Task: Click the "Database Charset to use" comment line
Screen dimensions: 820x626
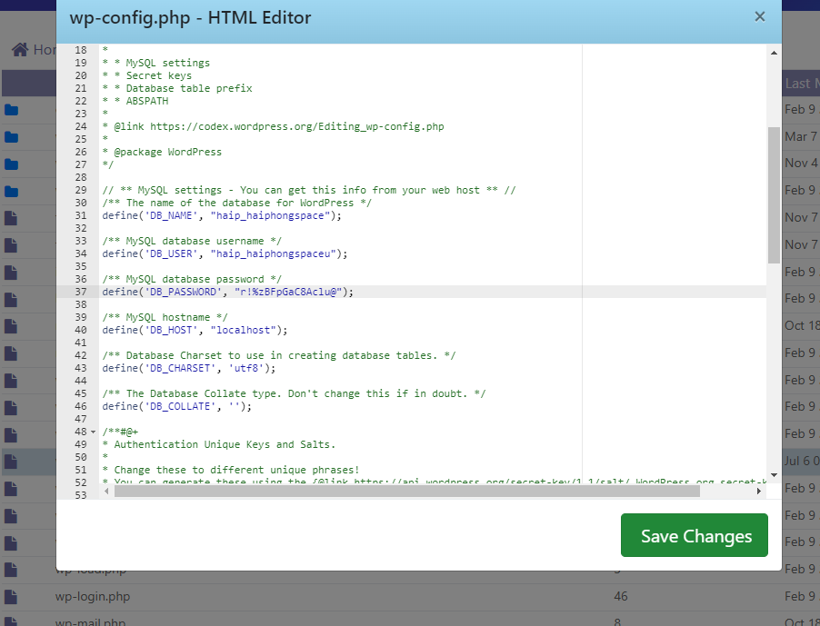Action: [279, 355]
